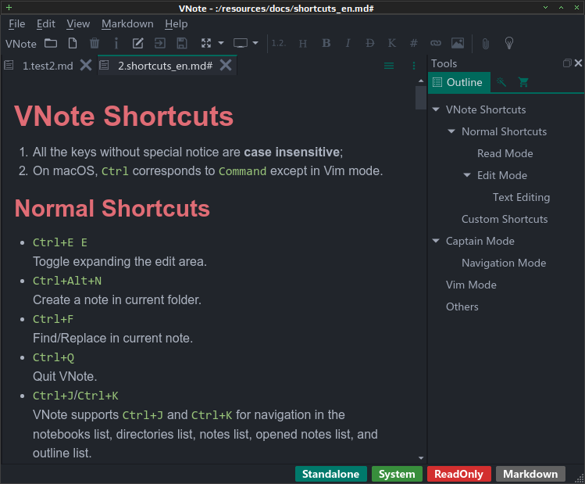The width and height of the screenshot is (585, 484).
Task: Close the Tools panel
Action: click(578, 63)
